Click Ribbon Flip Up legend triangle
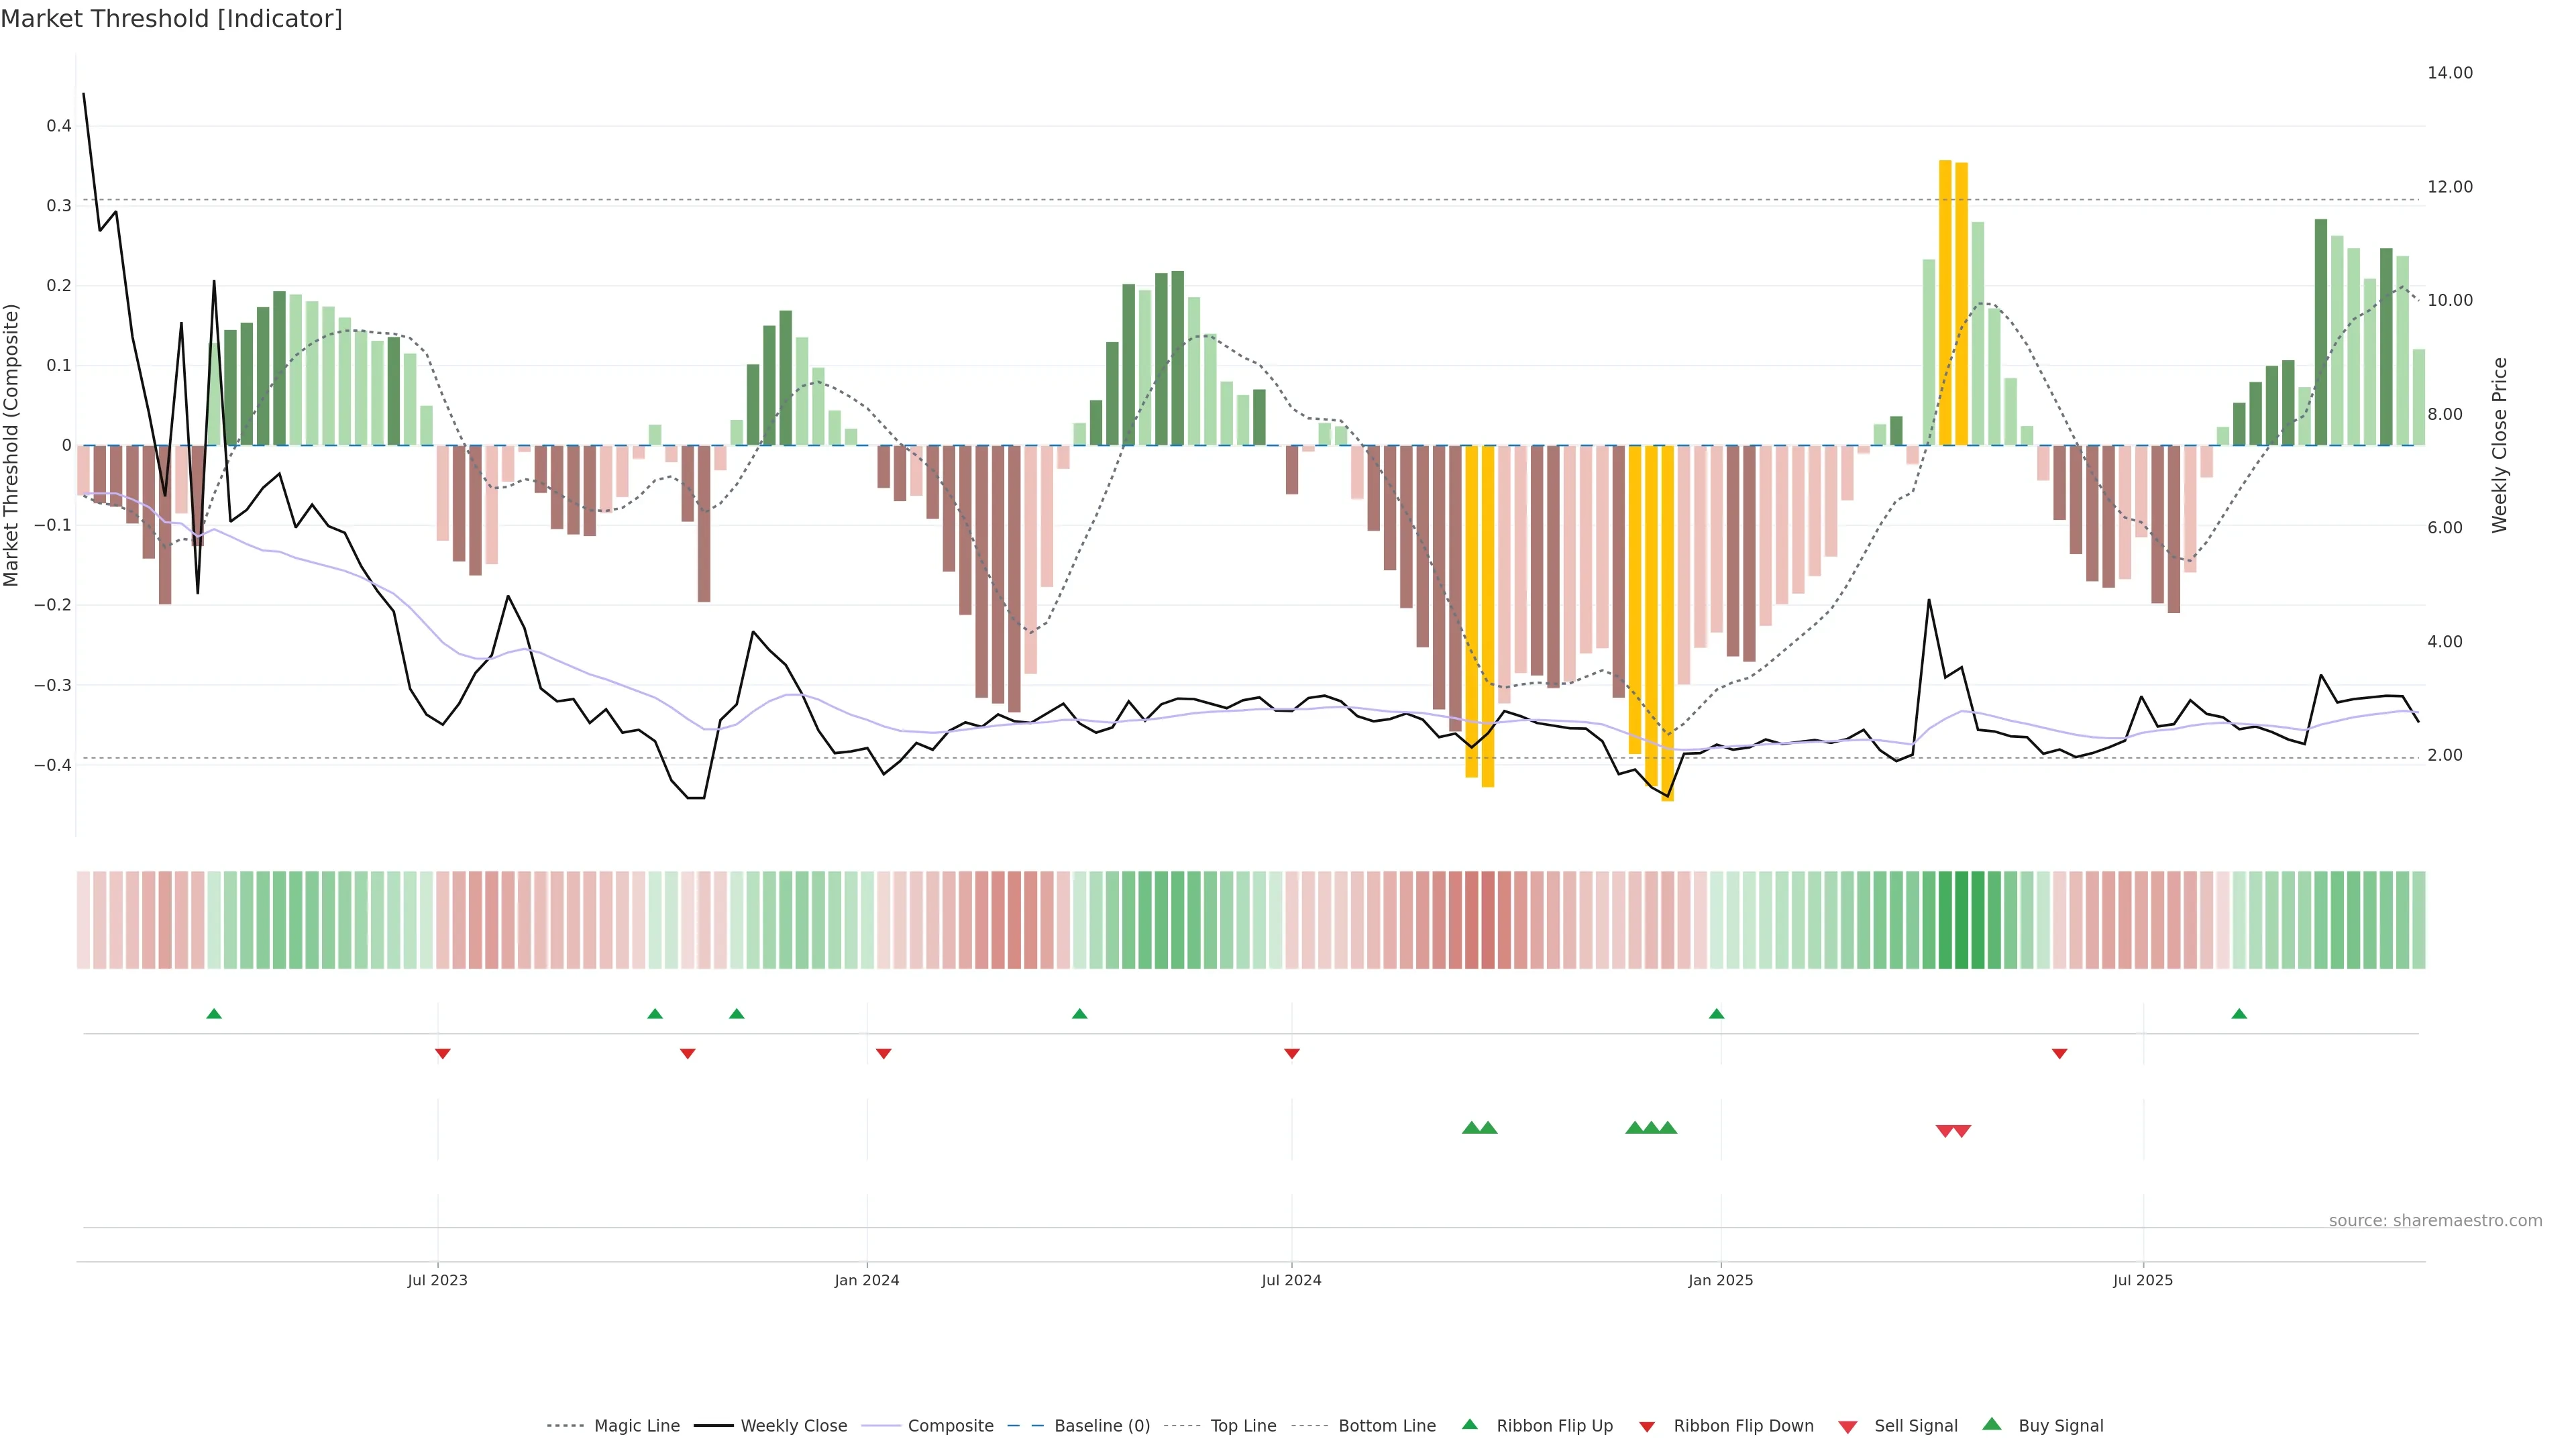2576x1449 pixels. pos(1469,1425)
